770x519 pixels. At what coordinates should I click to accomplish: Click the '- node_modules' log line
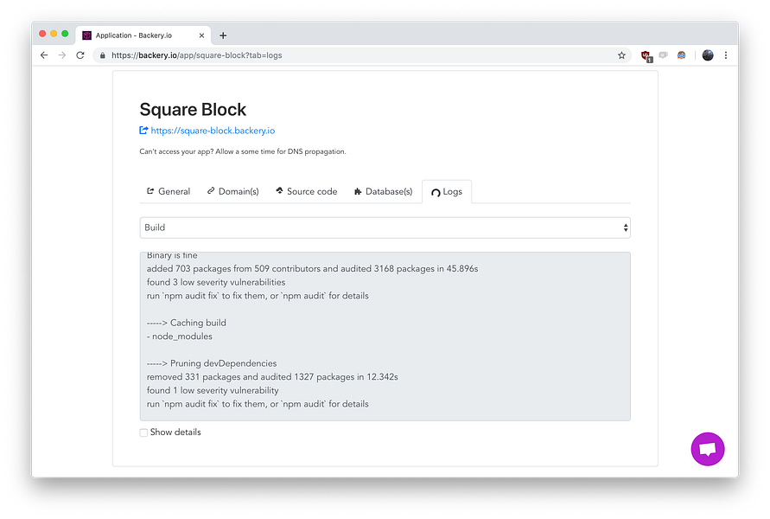pos(180,336)
